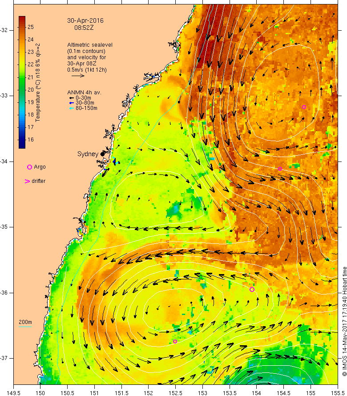Click the -37 latitude tick label
This screenshot has height=396, width=347.
click(x=4, y=358)
